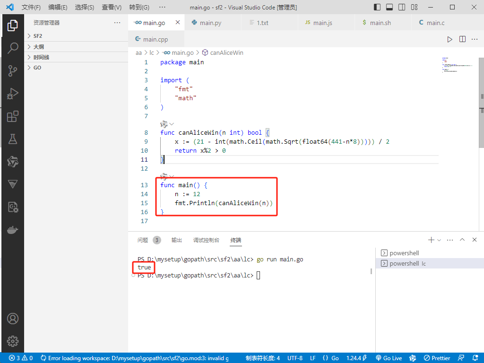Split the editor to the right
484x363 pixels.
click(x=462, y=39)
